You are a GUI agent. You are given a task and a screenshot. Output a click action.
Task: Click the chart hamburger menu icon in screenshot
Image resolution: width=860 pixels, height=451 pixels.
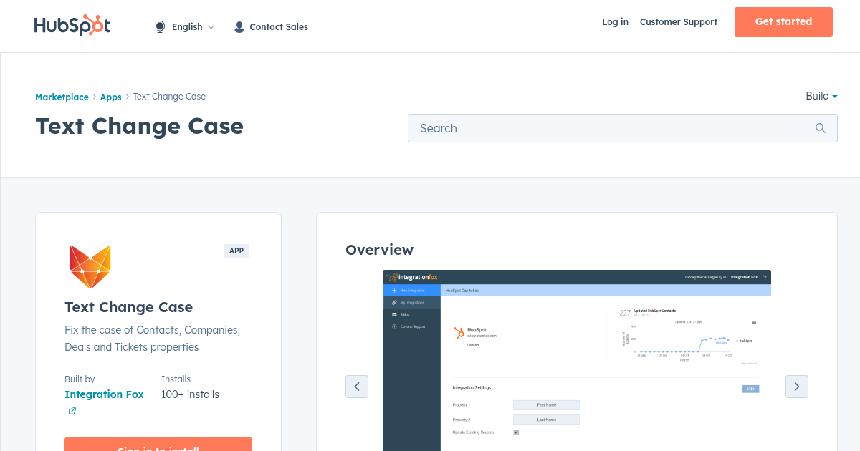pyautogui.click(x=754, y=323)
